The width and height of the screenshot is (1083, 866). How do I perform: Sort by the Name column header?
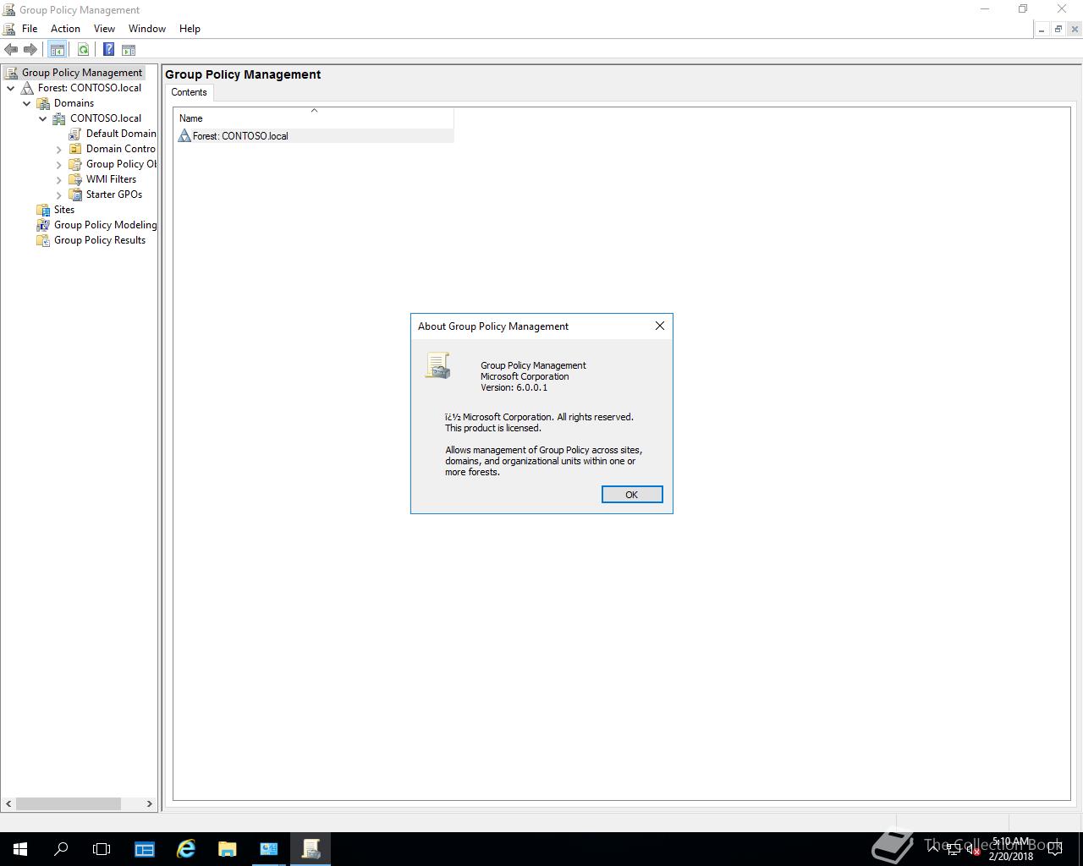pyautogui.click(x=314, y=118)
